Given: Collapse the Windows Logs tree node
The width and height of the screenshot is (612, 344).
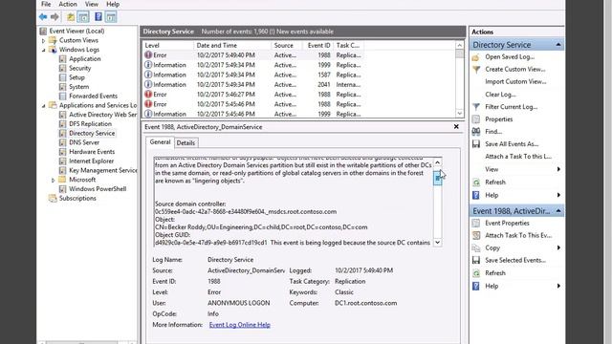Looking at the screenshot, I should click(x=44, y=50).
